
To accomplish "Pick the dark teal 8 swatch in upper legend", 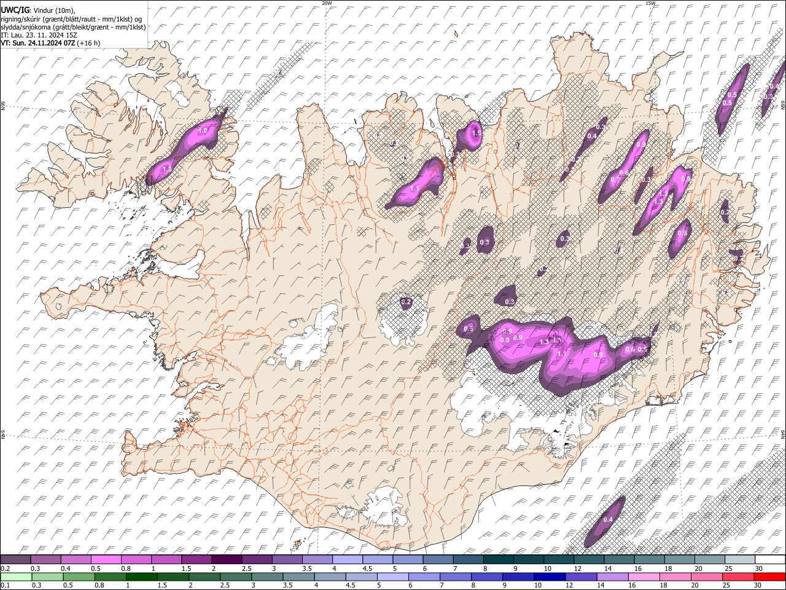I will pos(497,560).
